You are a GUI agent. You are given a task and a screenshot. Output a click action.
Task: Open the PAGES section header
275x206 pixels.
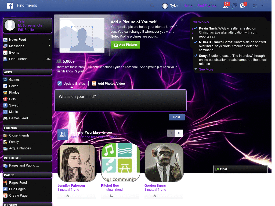click(x=27, y=175)
